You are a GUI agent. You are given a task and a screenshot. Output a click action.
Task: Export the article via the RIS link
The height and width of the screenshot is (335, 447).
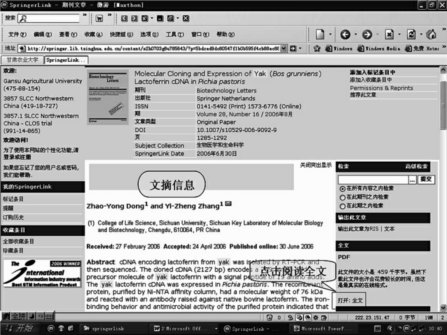(x=373, y=229)
